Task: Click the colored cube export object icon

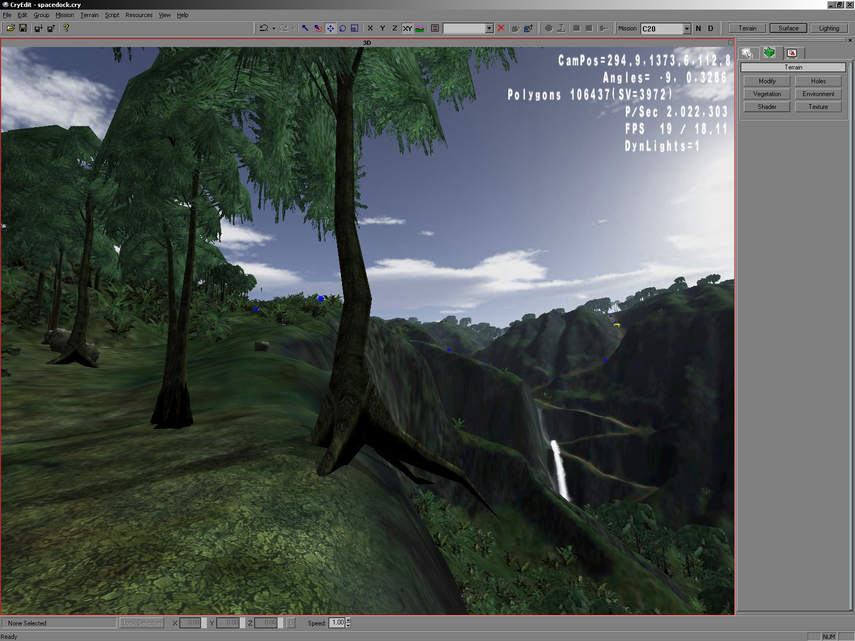Action: (x=528, y=28)
